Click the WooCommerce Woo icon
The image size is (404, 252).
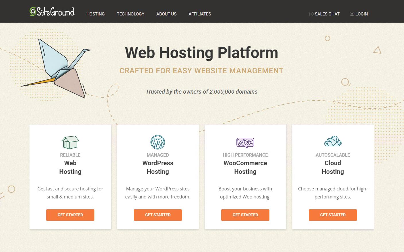[245, 142]
